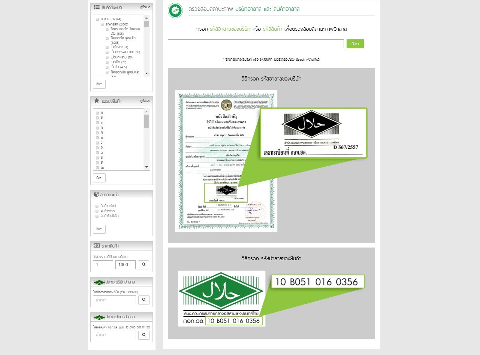Click the category list scroll-down arrow
This screenshot has height=355, width=480.
(147, 73)
